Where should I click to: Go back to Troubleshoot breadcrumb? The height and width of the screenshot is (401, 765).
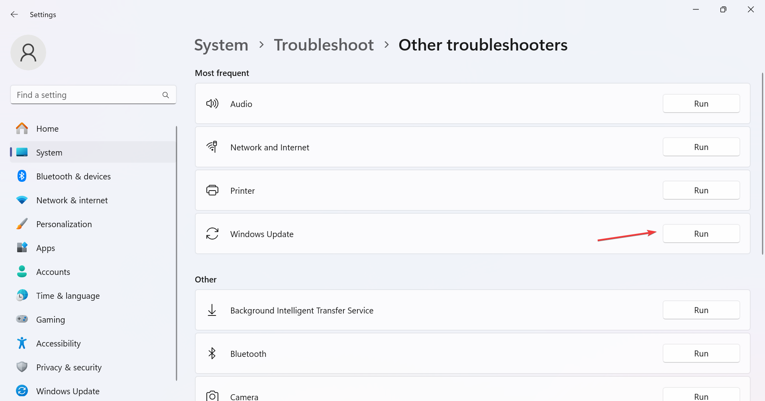click(x=324, y=45)
